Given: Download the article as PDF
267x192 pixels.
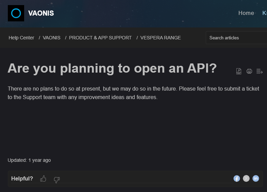Looking at the screenshot, I should point(239,71).
